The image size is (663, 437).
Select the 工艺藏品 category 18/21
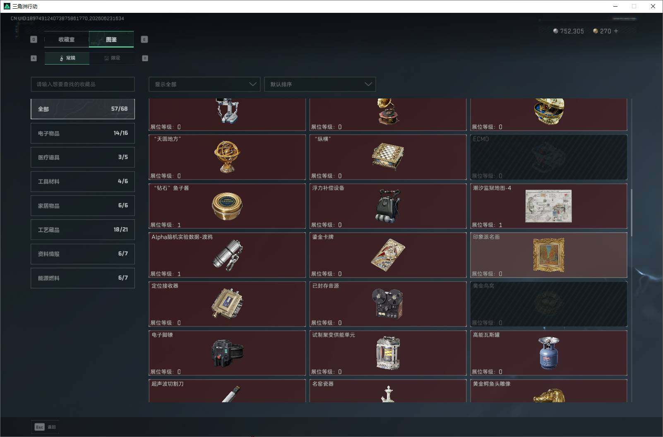coord(83,230)
